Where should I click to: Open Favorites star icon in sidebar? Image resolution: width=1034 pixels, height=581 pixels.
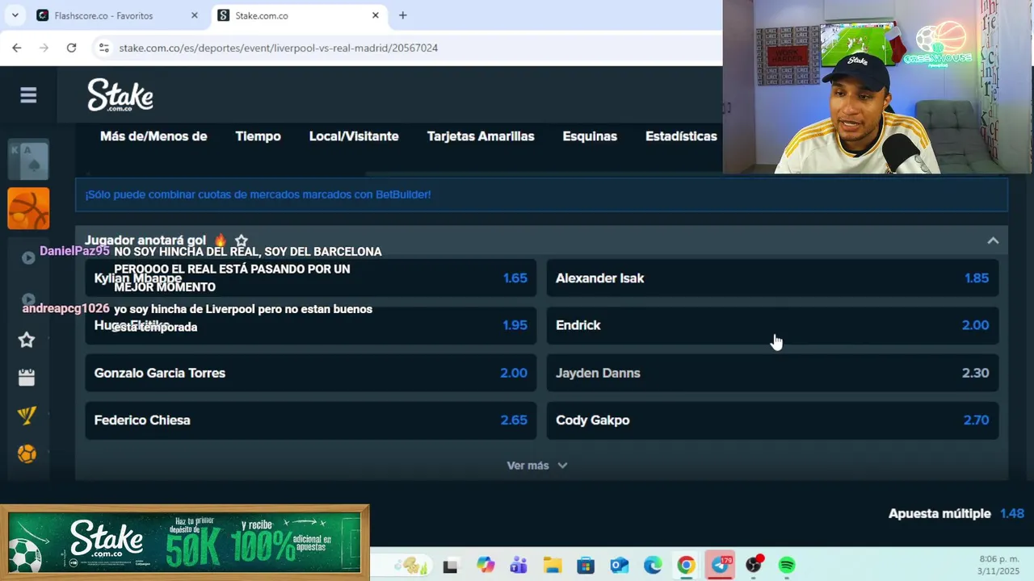(27, 340)
